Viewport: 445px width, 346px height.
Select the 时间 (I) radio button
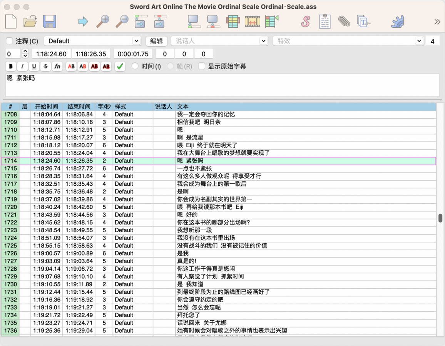(x=135, y=66)
